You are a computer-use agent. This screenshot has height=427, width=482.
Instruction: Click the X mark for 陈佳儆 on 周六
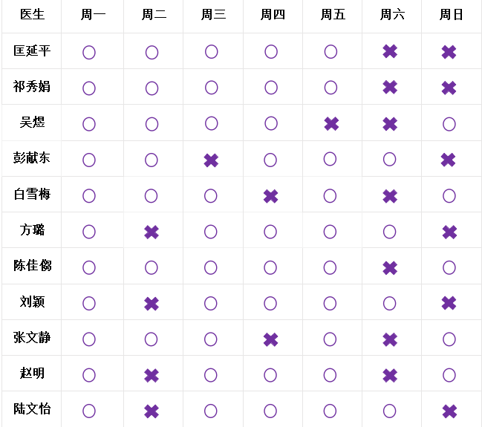pyautogui.click(x=390, y=267)
